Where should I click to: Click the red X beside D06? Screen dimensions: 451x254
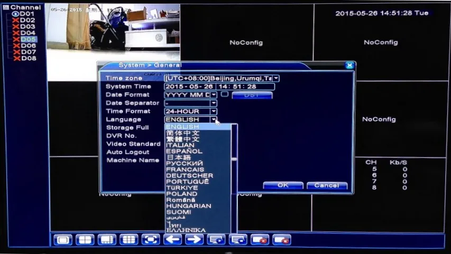(17, 46)
